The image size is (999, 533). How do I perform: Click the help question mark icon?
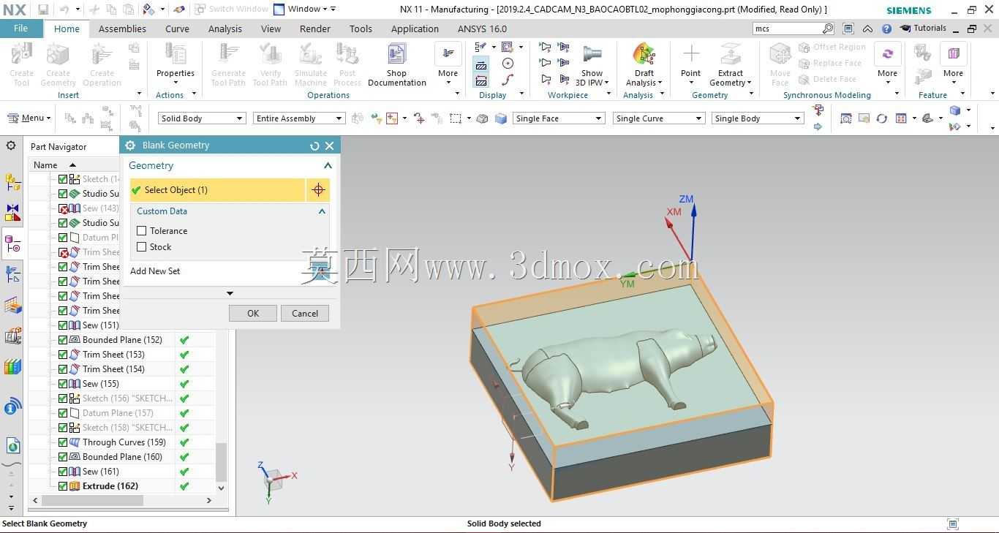886,29
